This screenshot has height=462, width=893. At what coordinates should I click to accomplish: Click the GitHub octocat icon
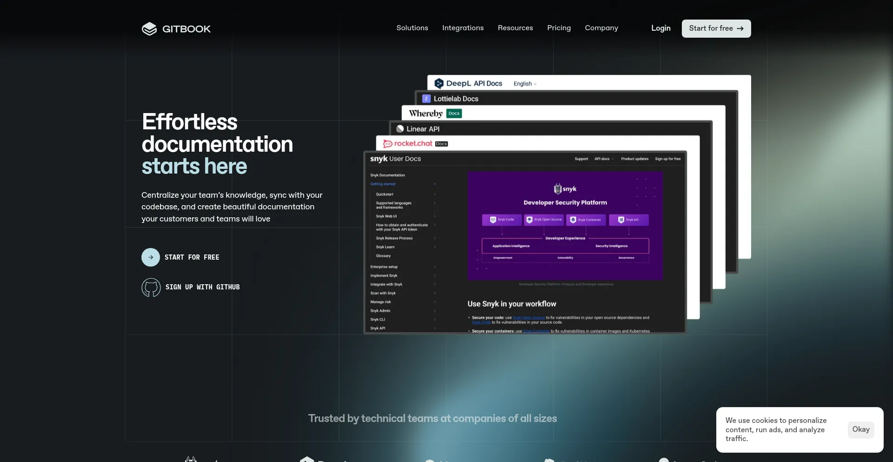(151, 288)
